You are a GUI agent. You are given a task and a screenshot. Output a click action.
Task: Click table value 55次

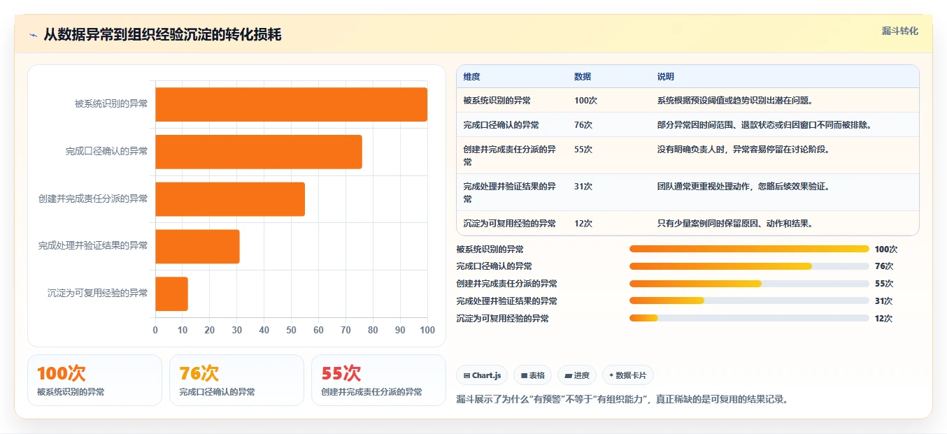pos(583,150)
